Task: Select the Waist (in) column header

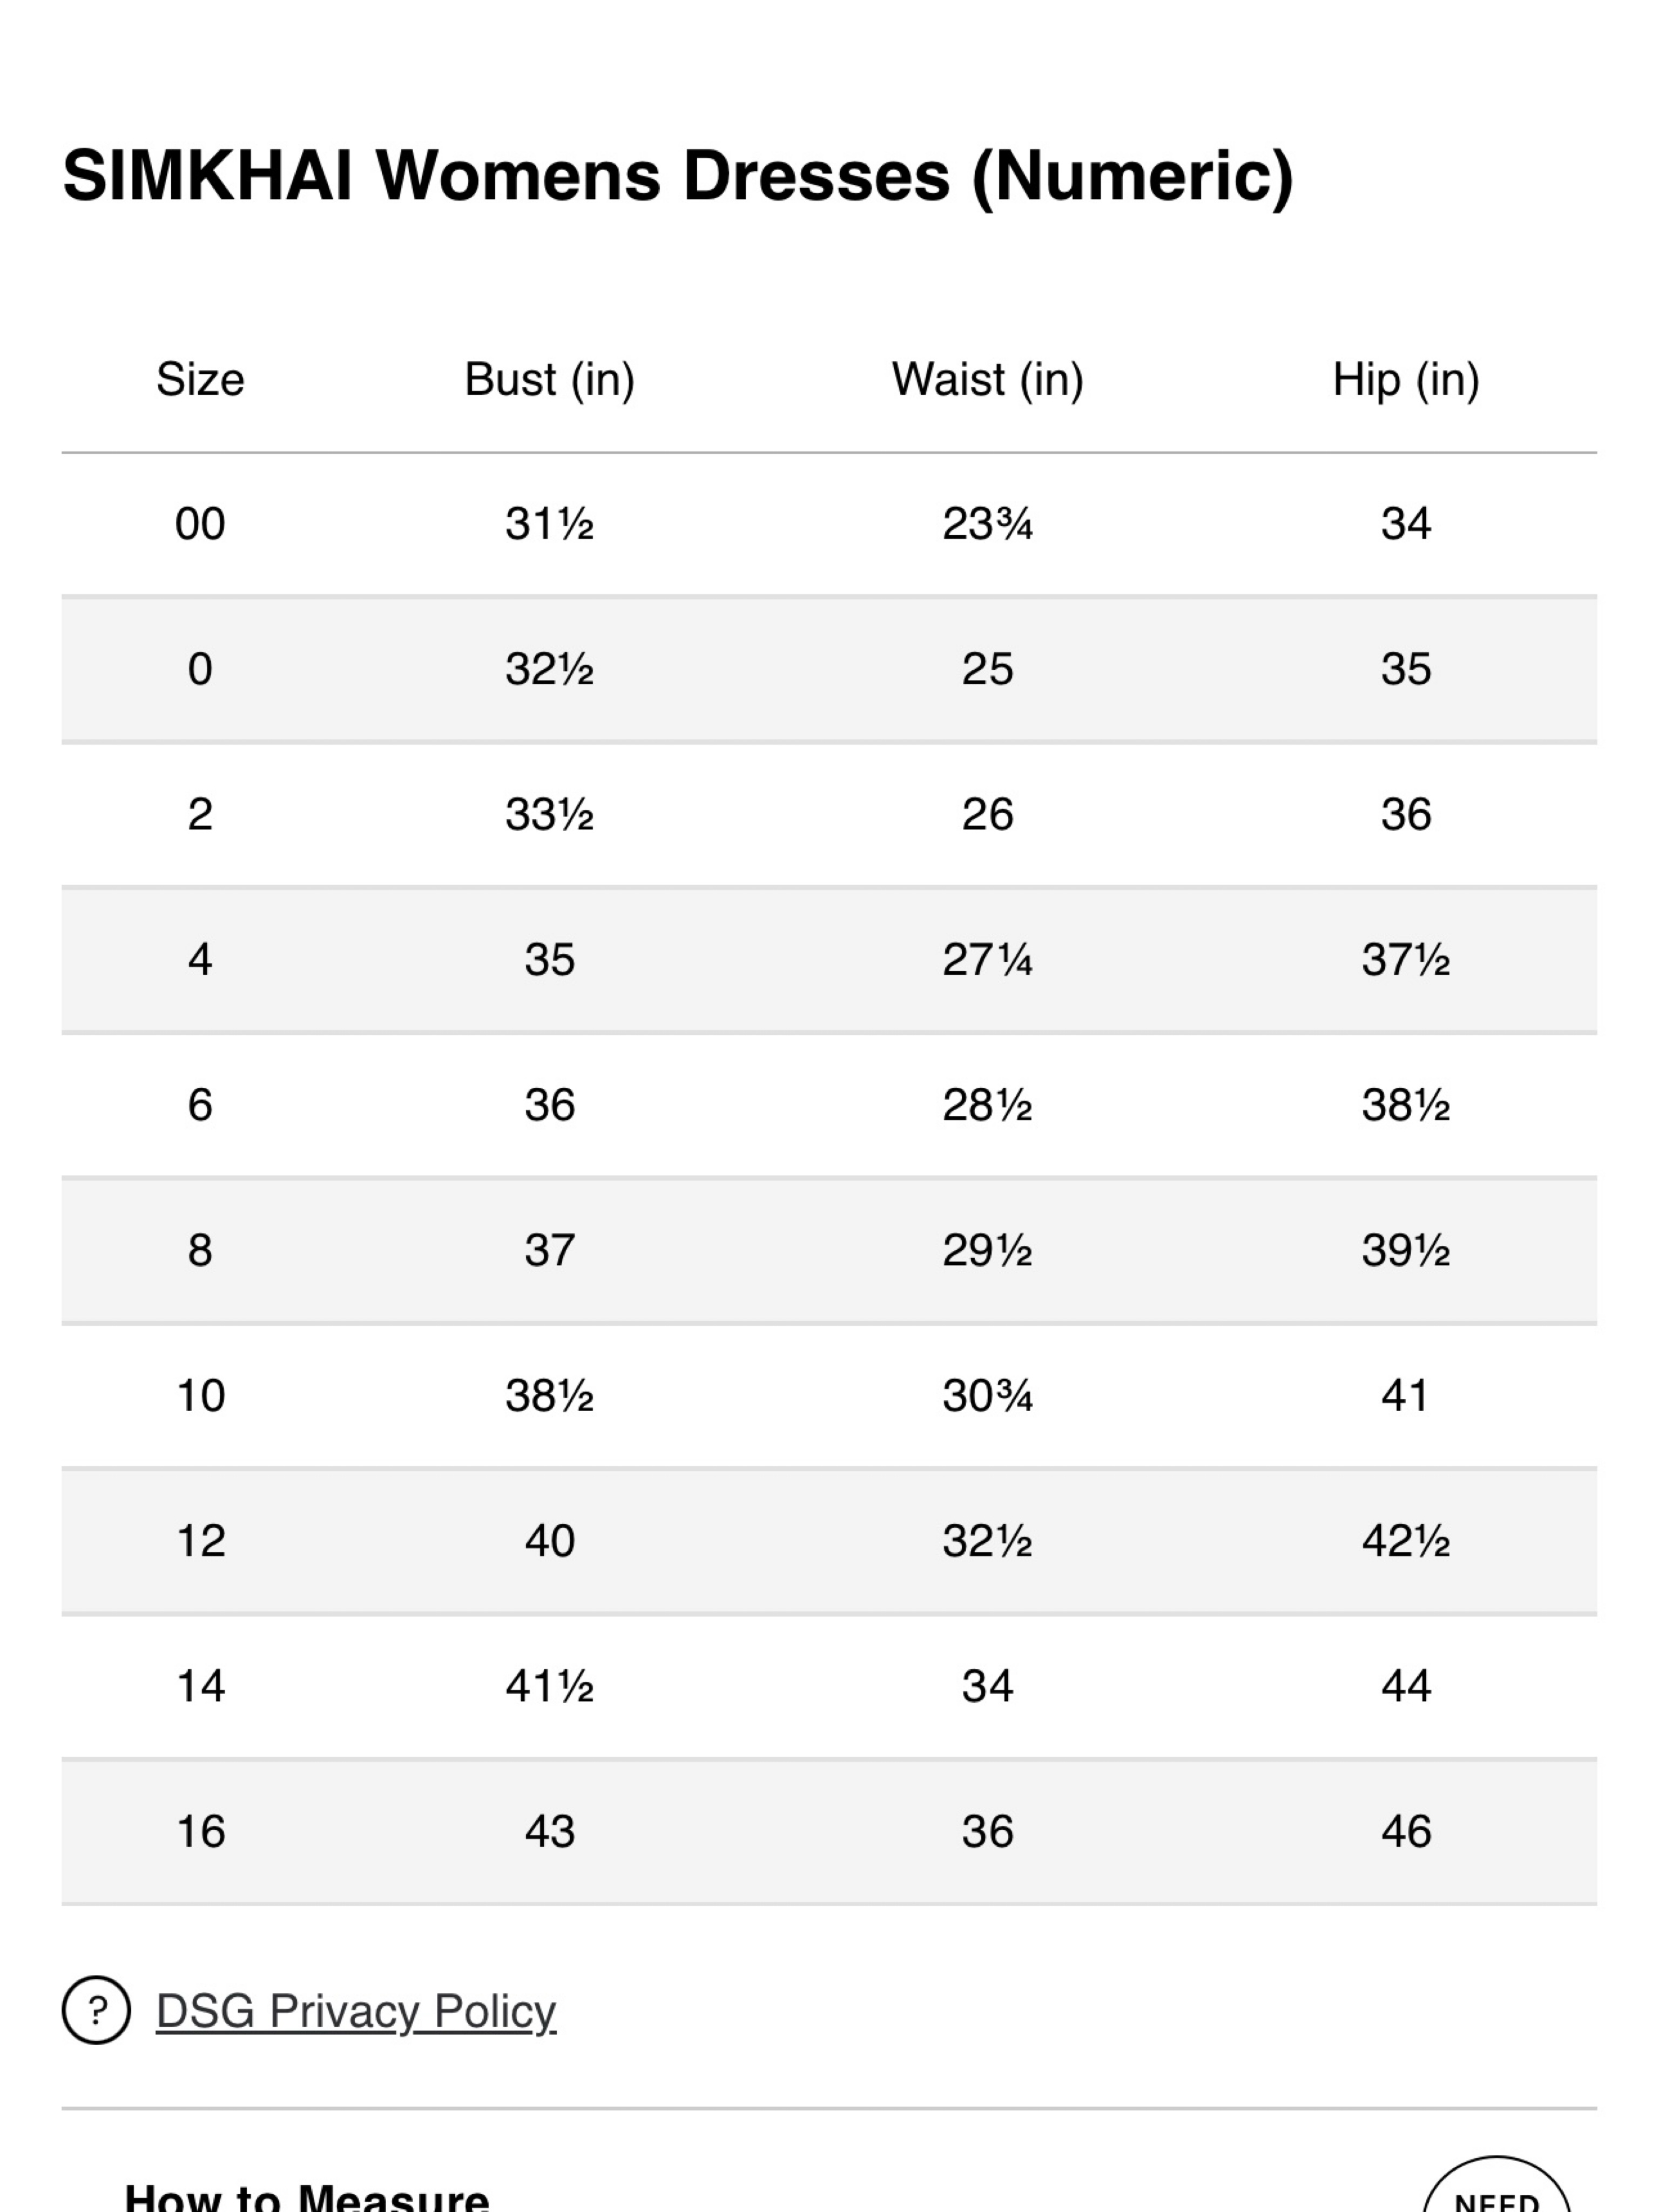Action: 988,380
